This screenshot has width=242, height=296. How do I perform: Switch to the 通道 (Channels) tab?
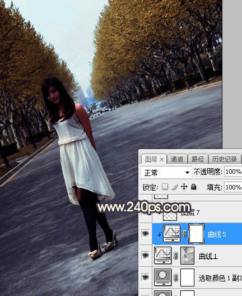[177, 159]
